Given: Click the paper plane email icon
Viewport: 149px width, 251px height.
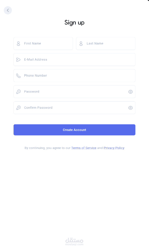Looking at the screenshot, I should click(x=18, y=60).
